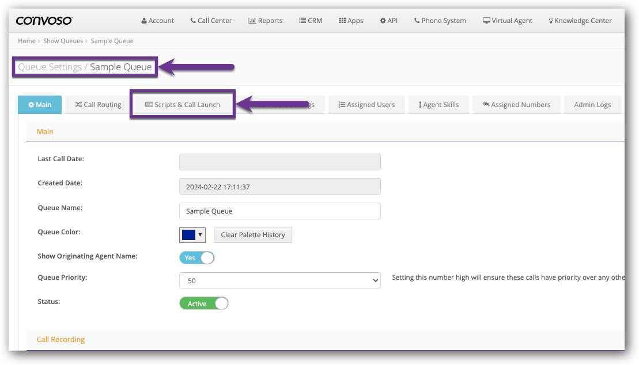Click the CRM list icon

pos(303,21)
